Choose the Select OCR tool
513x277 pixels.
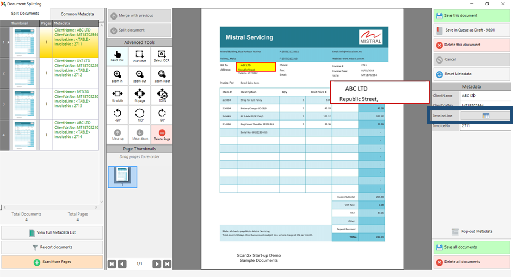coord(162,56)
